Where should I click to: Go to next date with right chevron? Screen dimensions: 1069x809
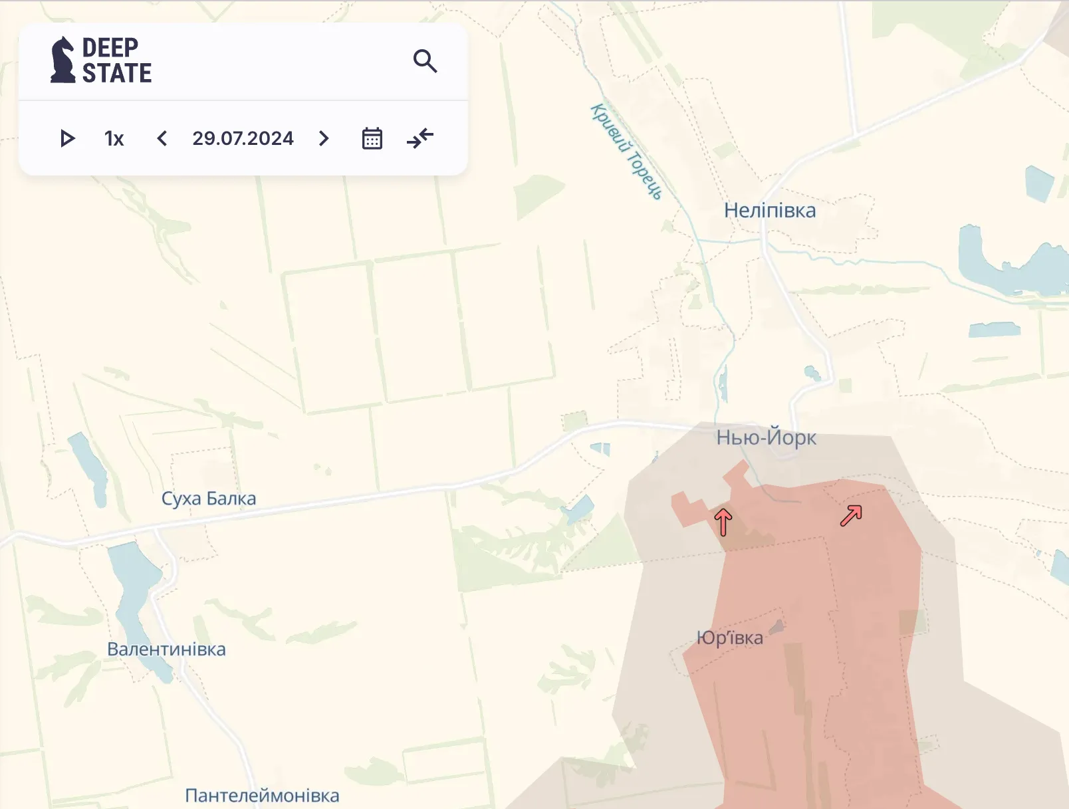click(324, 138)
